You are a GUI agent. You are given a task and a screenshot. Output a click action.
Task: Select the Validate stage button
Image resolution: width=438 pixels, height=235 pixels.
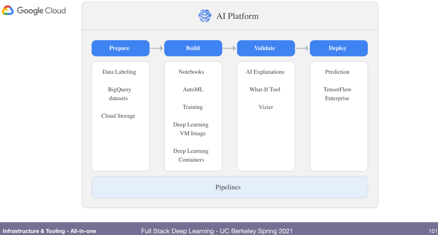(x=266, y=48)
